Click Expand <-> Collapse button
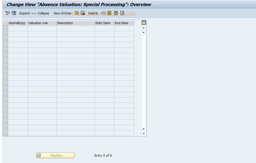256x163 pixels. click(34, 13)
